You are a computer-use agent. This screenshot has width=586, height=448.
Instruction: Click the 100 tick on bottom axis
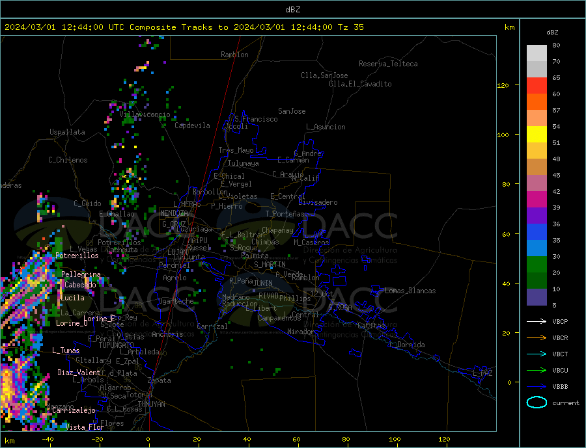pyautogui.click(x=395, y=440)
